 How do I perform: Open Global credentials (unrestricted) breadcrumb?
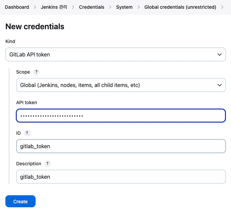180,7
